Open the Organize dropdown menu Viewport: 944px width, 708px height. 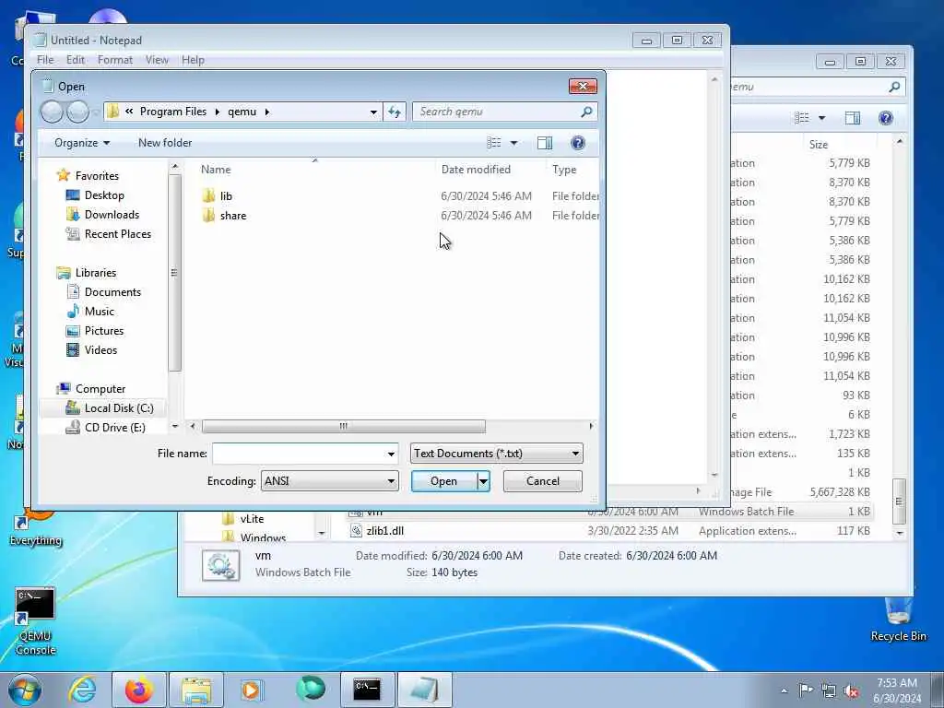(82, 143)
